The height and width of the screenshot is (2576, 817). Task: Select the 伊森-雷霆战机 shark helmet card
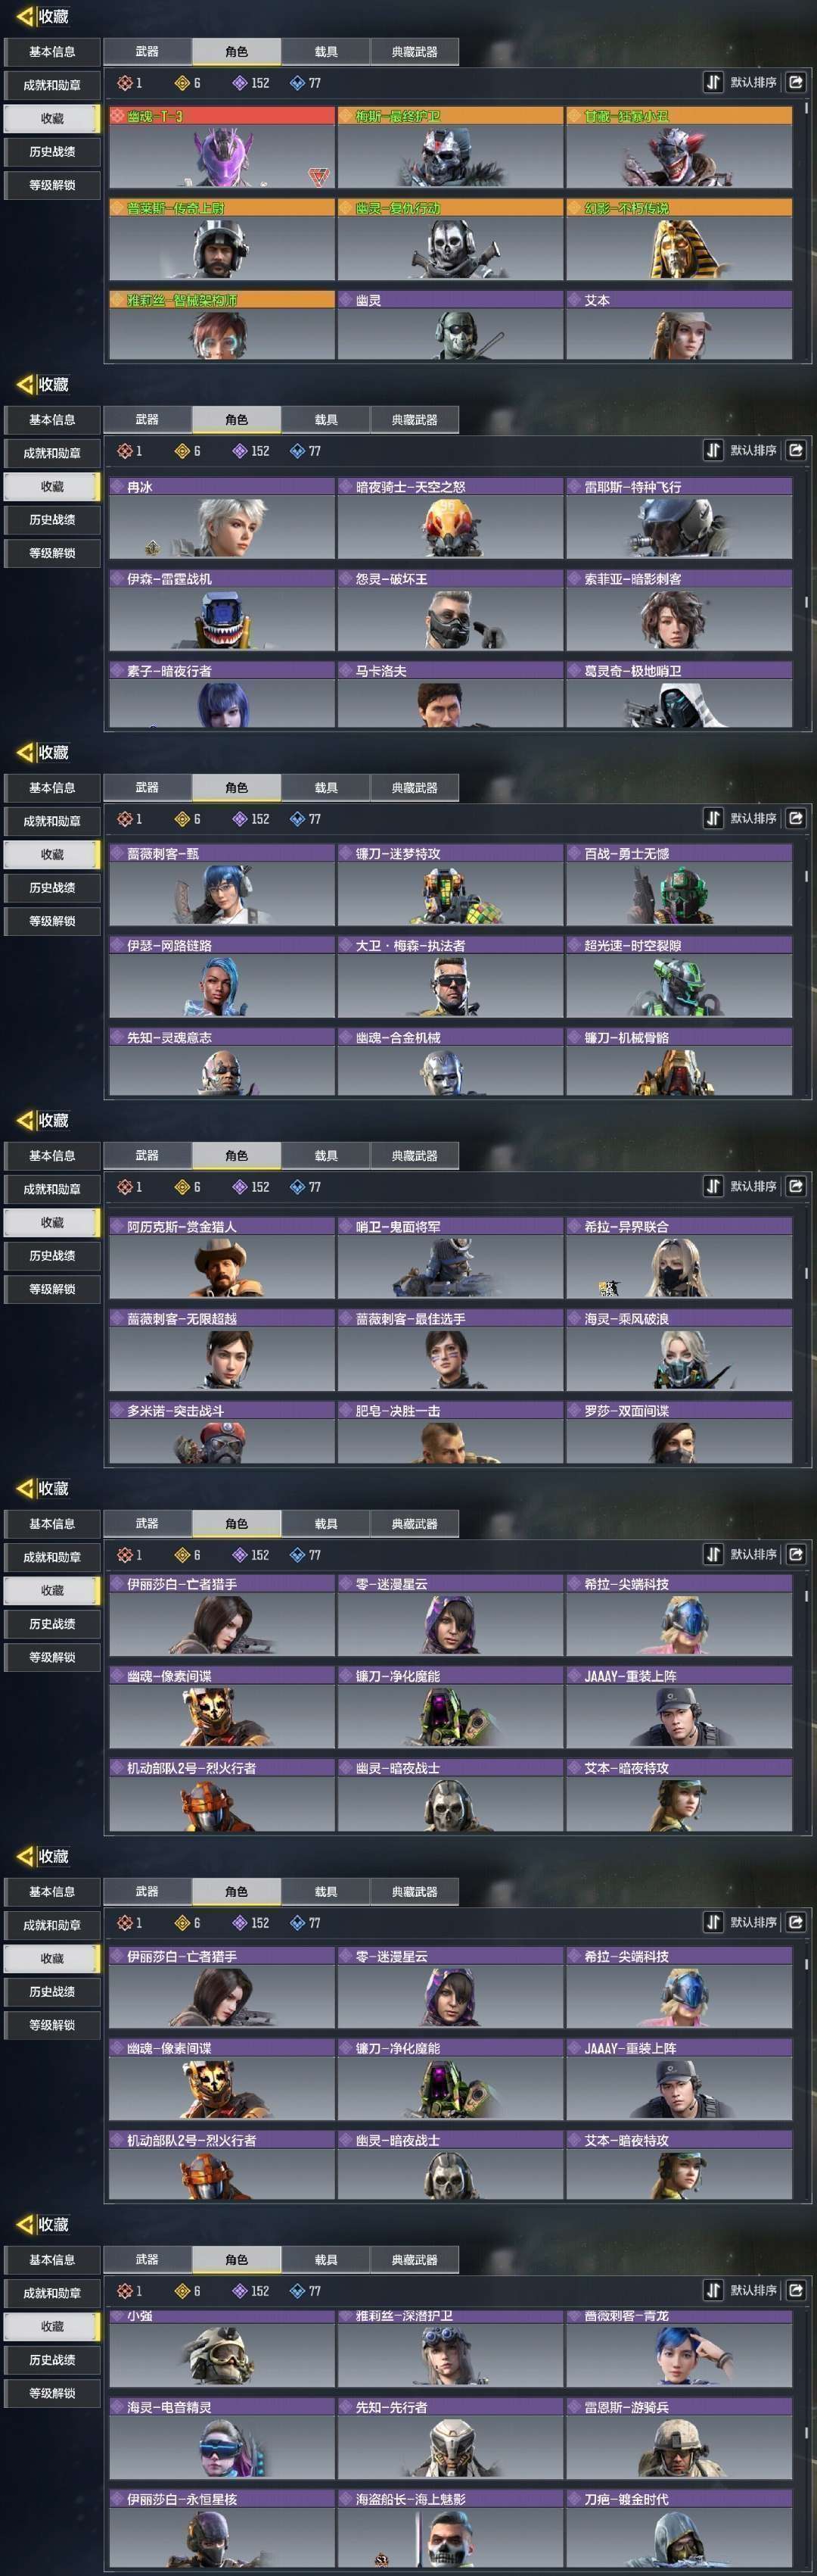(222, 610)
